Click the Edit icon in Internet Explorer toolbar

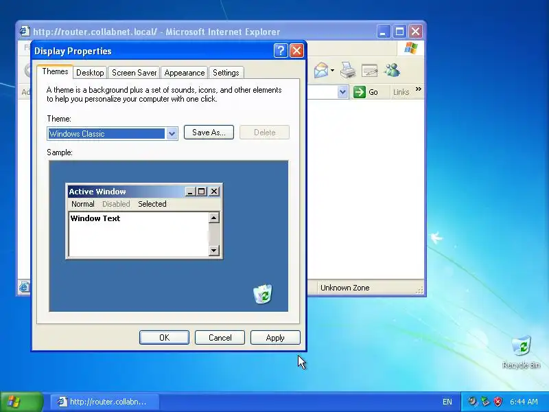369,71
